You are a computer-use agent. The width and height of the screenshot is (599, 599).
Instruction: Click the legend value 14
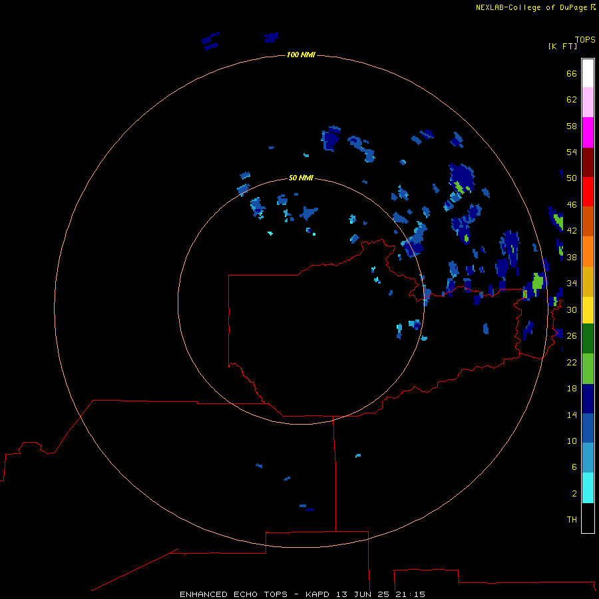(572, 415)
